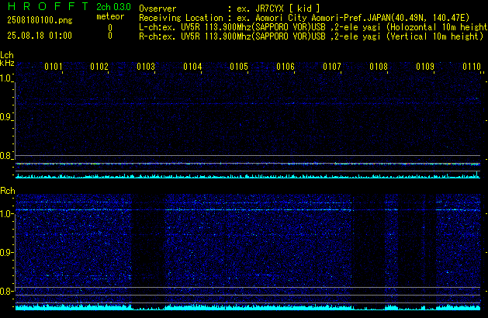Click the Rch bright horizontal line at 1.0 kHz
Image resolution: width=488 pixels, height=318 pixels.
(x=247, y=210)
